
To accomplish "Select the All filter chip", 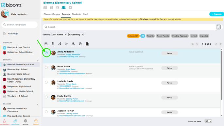I will coord(143,36).
